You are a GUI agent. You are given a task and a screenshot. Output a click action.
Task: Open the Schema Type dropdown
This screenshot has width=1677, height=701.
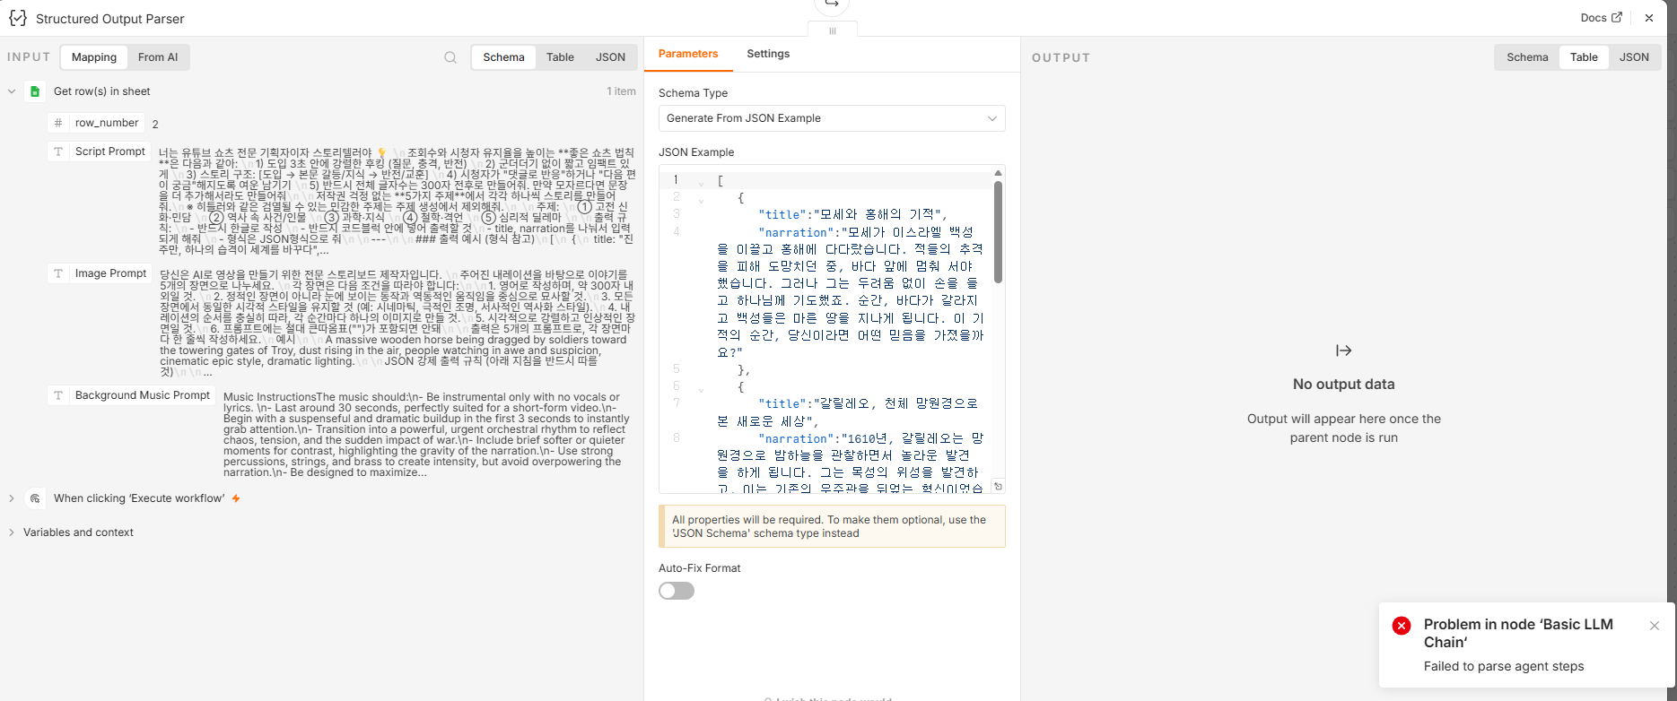coord(832,118)
